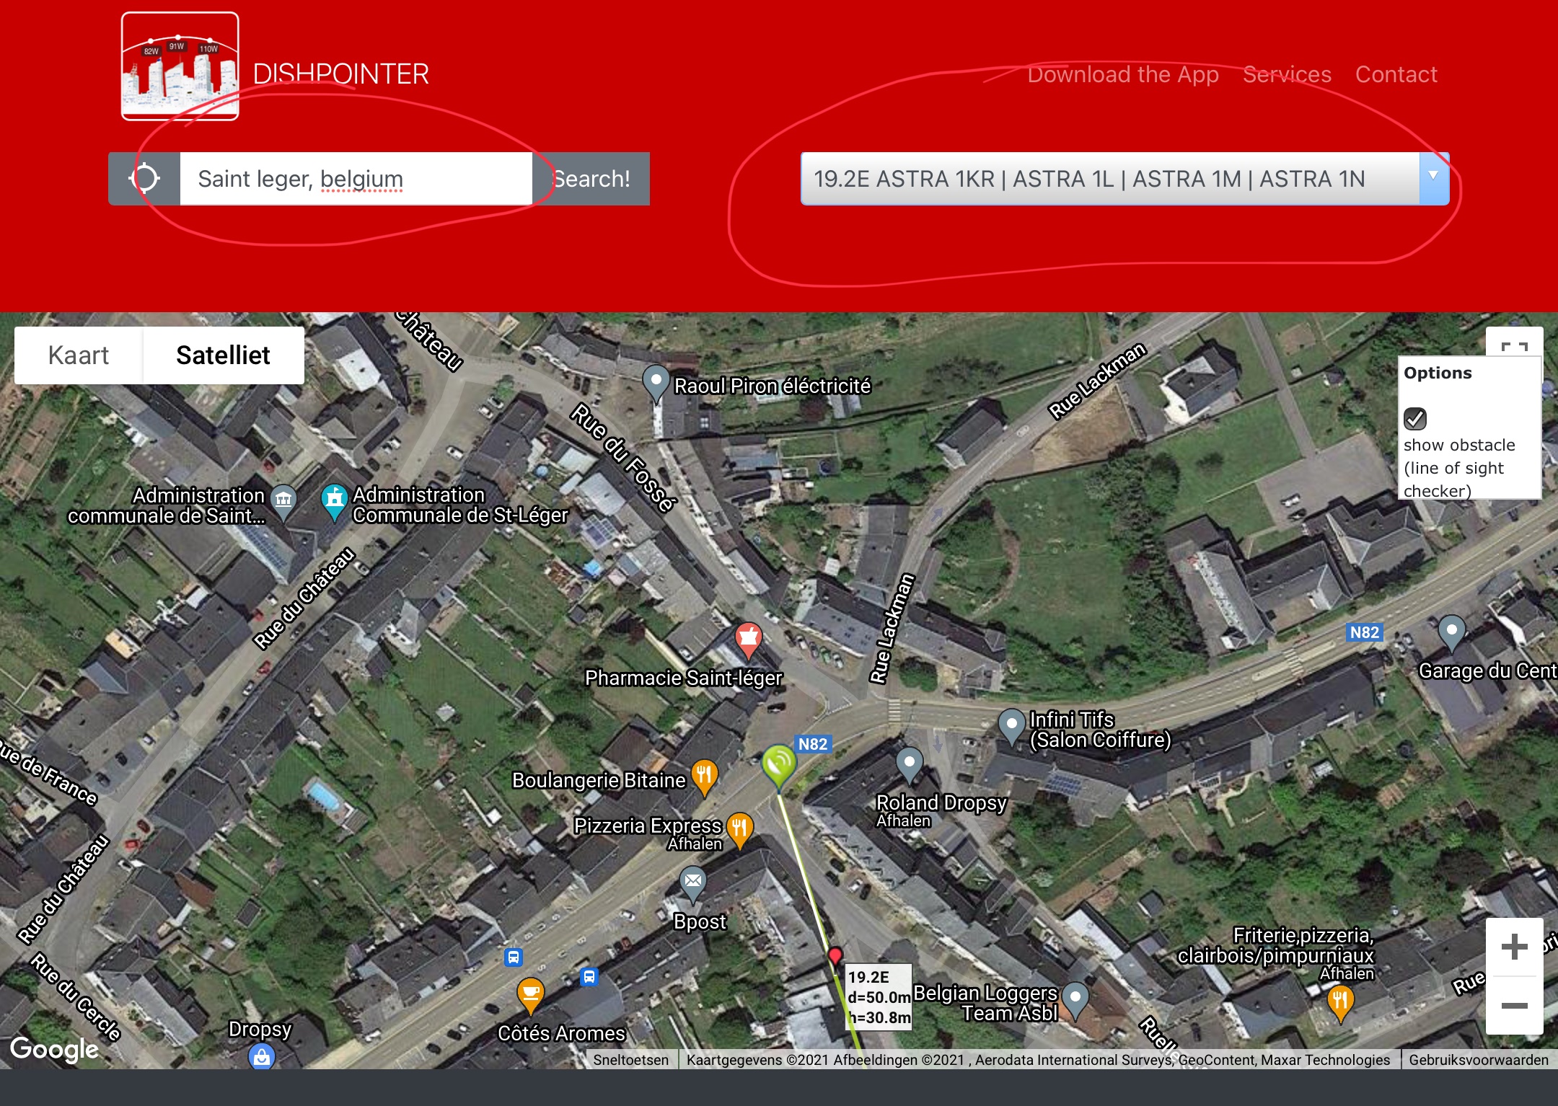1558x1106 pixels.
Task: Click the Belgian Loggers Team Asbl pin
Action: point(1075,1001)
